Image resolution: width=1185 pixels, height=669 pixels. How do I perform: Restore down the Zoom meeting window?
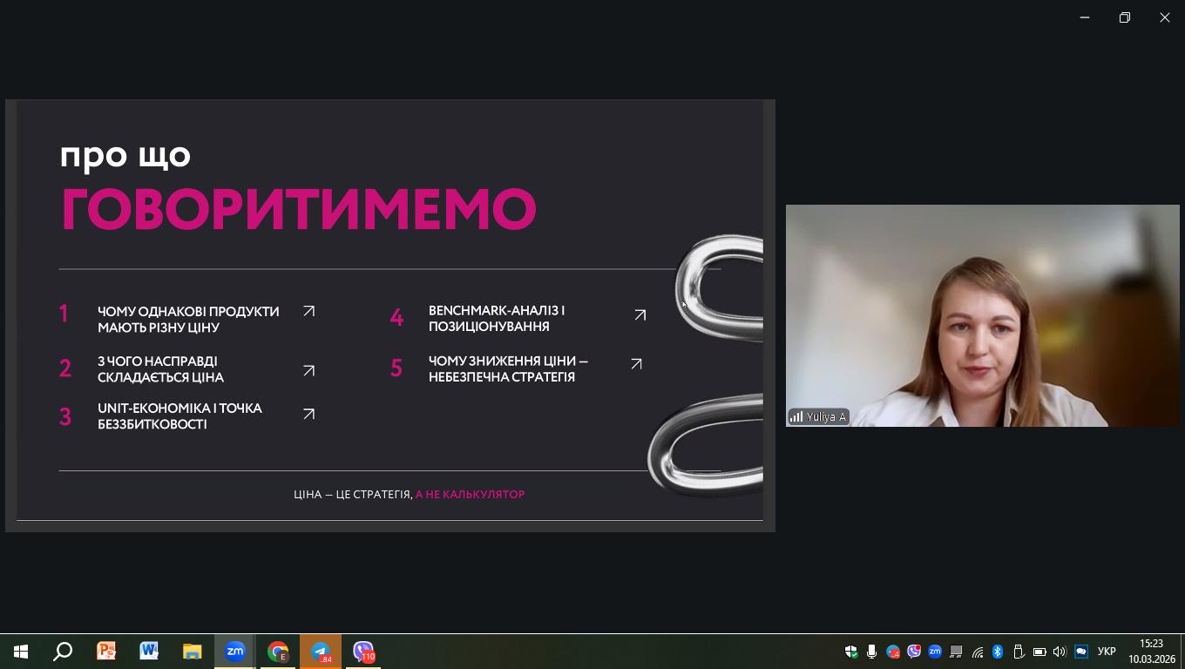[1125, 17]
